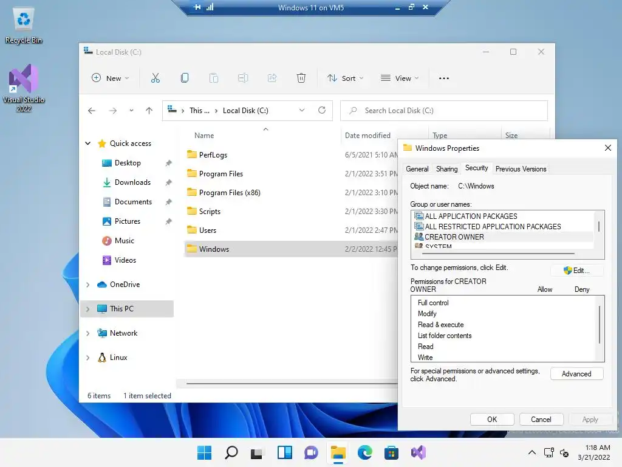Viewport: 622px width, 467px height.
Task: Refresh the Local Disk (C:) view
Action: [x=322, y=111]
